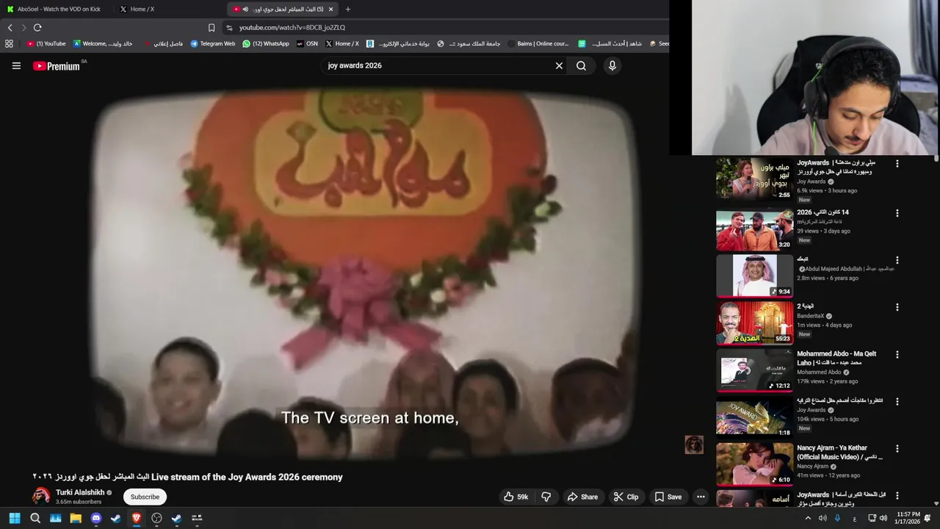
Task: Open File Explorer from the taskbar
Action: pyautogui.click(x=76, y=518)
